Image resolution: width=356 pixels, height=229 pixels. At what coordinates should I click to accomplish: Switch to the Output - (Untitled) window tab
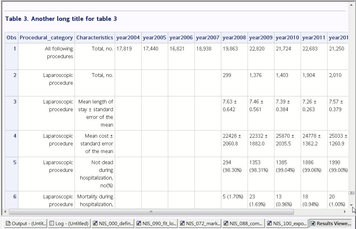click(x=26, y=223)
